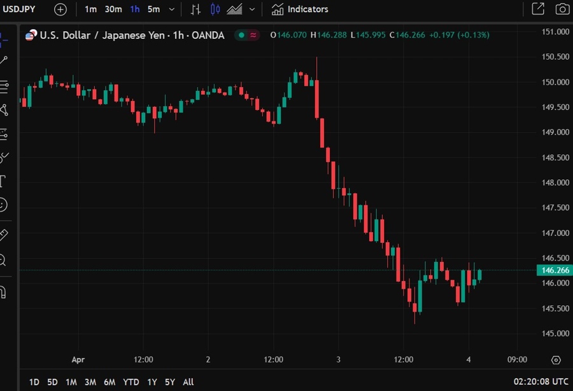The width and height of the screenshot is (573, 391).
Task: Activate the zoom in magnifier tool
Action: [x=3, y=259]
